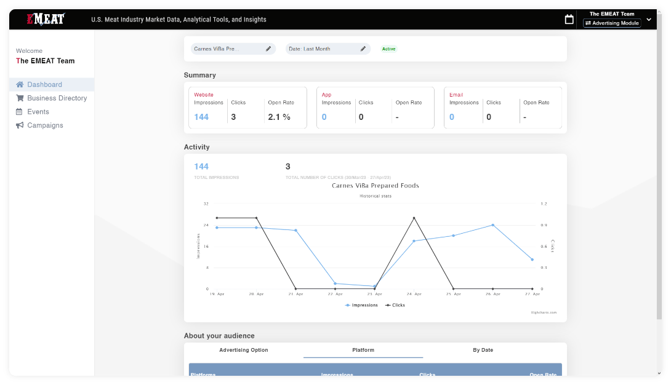Edit the Date Last Month pencil icon
This screenshot has height=385, width=671.
363,49
